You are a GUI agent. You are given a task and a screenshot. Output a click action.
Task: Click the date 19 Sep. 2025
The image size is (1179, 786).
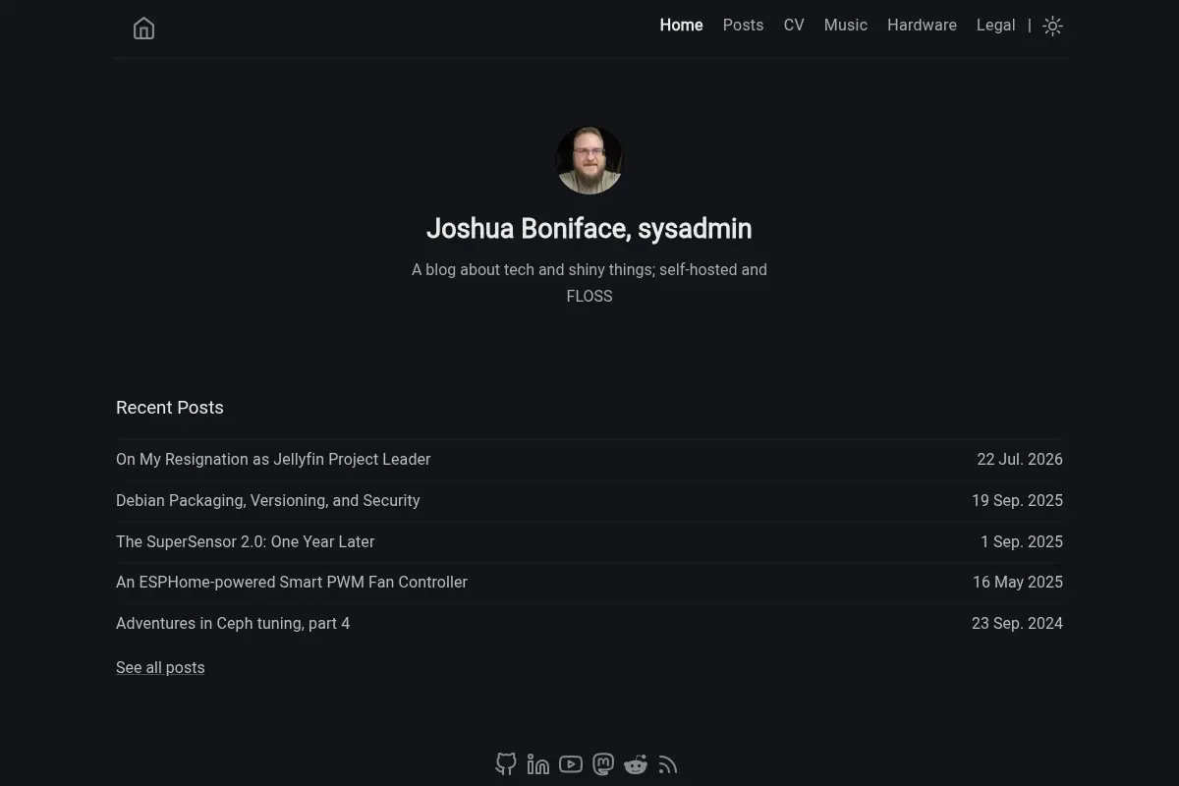[x=1017, y=500]
